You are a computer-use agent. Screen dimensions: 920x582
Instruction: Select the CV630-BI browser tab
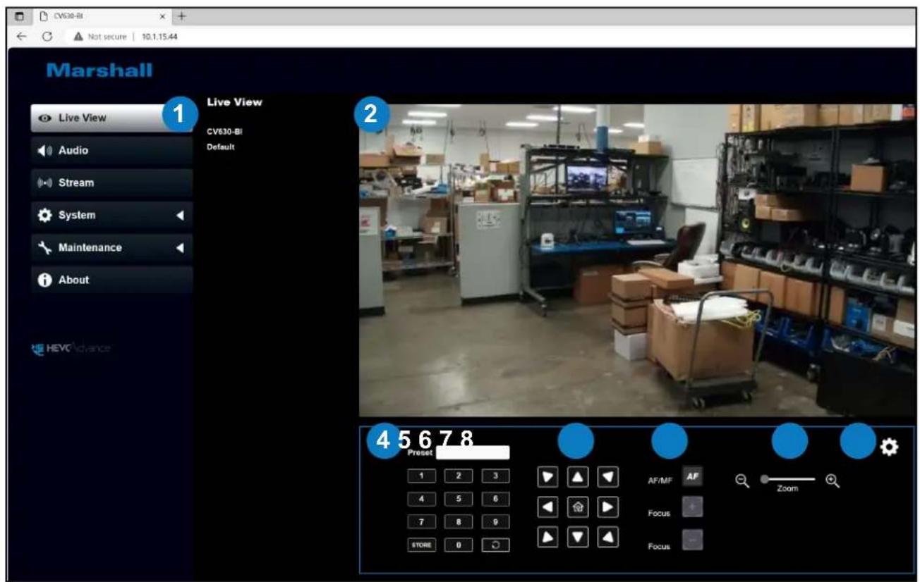point(104,15)
